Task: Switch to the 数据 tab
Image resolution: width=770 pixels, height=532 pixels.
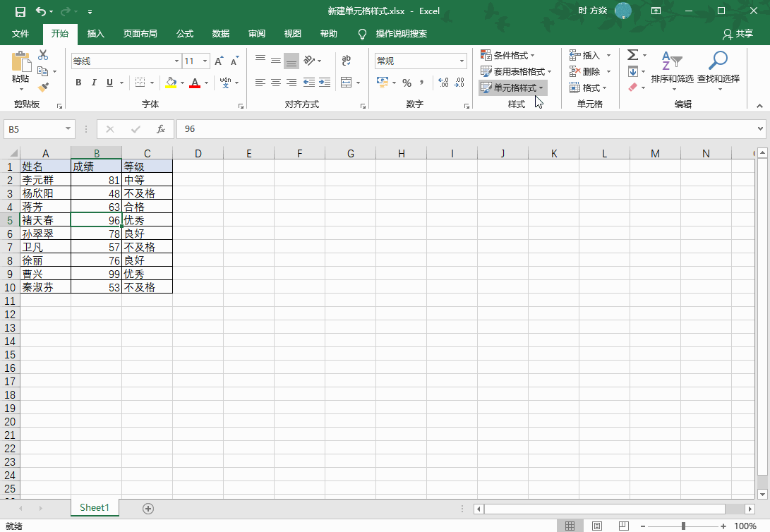Action: pyautogui.click(x=221, y=33)
